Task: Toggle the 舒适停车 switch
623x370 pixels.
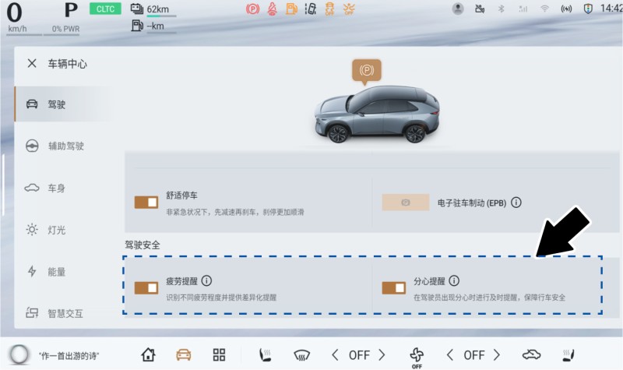Action: [x=146, y=203]
